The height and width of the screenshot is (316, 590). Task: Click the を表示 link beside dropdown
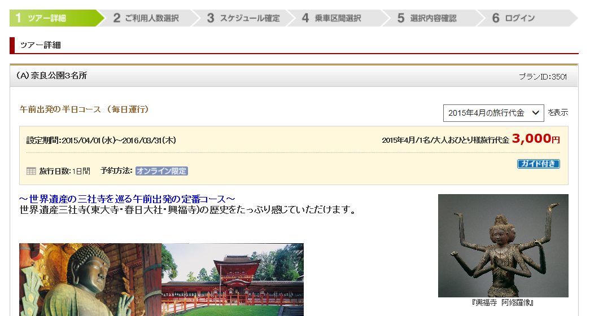point(558,112)
